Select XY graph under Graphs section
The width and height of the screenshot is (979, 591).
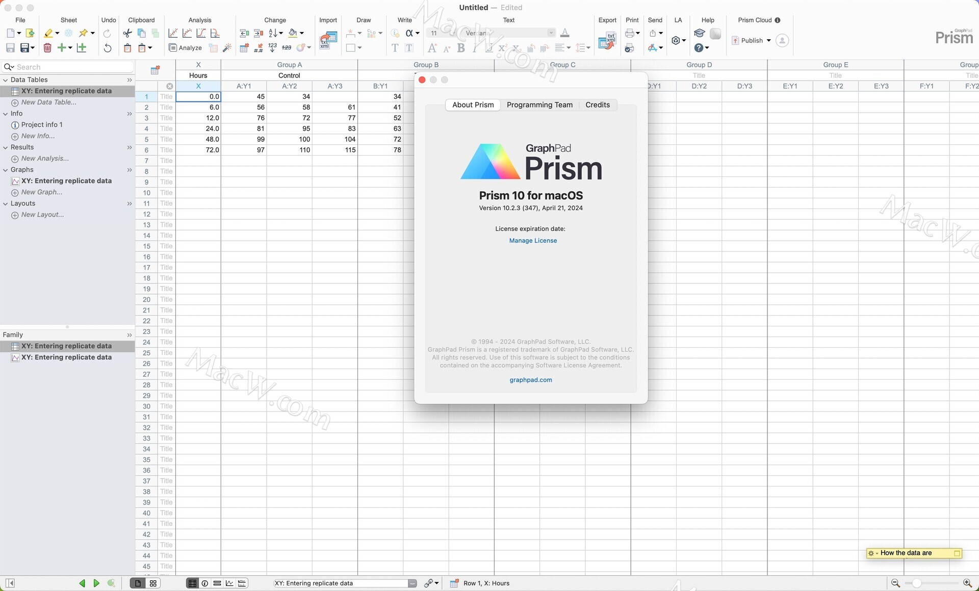tap(66, 181)
